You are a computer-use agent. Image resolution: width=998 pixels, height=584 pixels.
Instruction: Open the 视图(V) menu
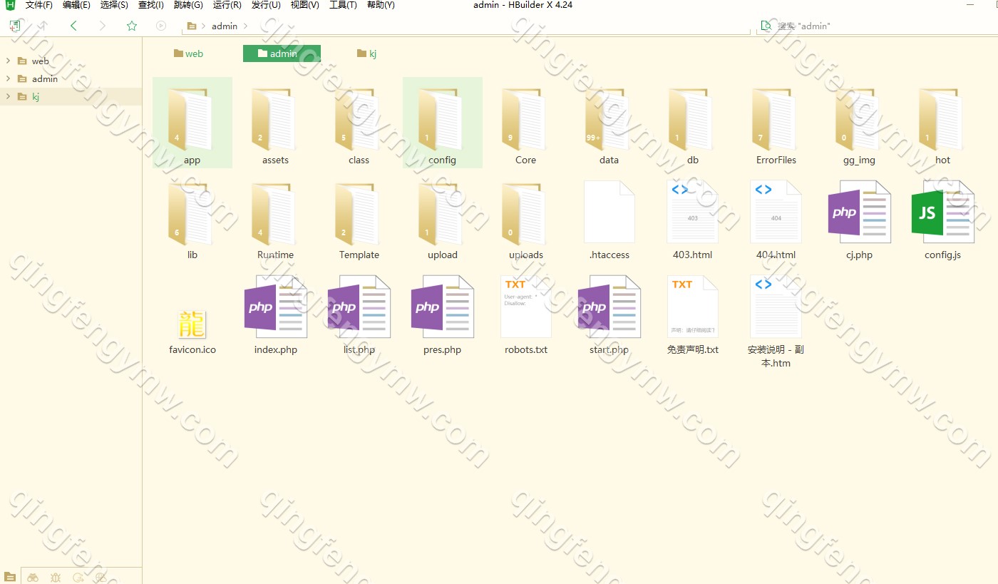coord(304,5)
